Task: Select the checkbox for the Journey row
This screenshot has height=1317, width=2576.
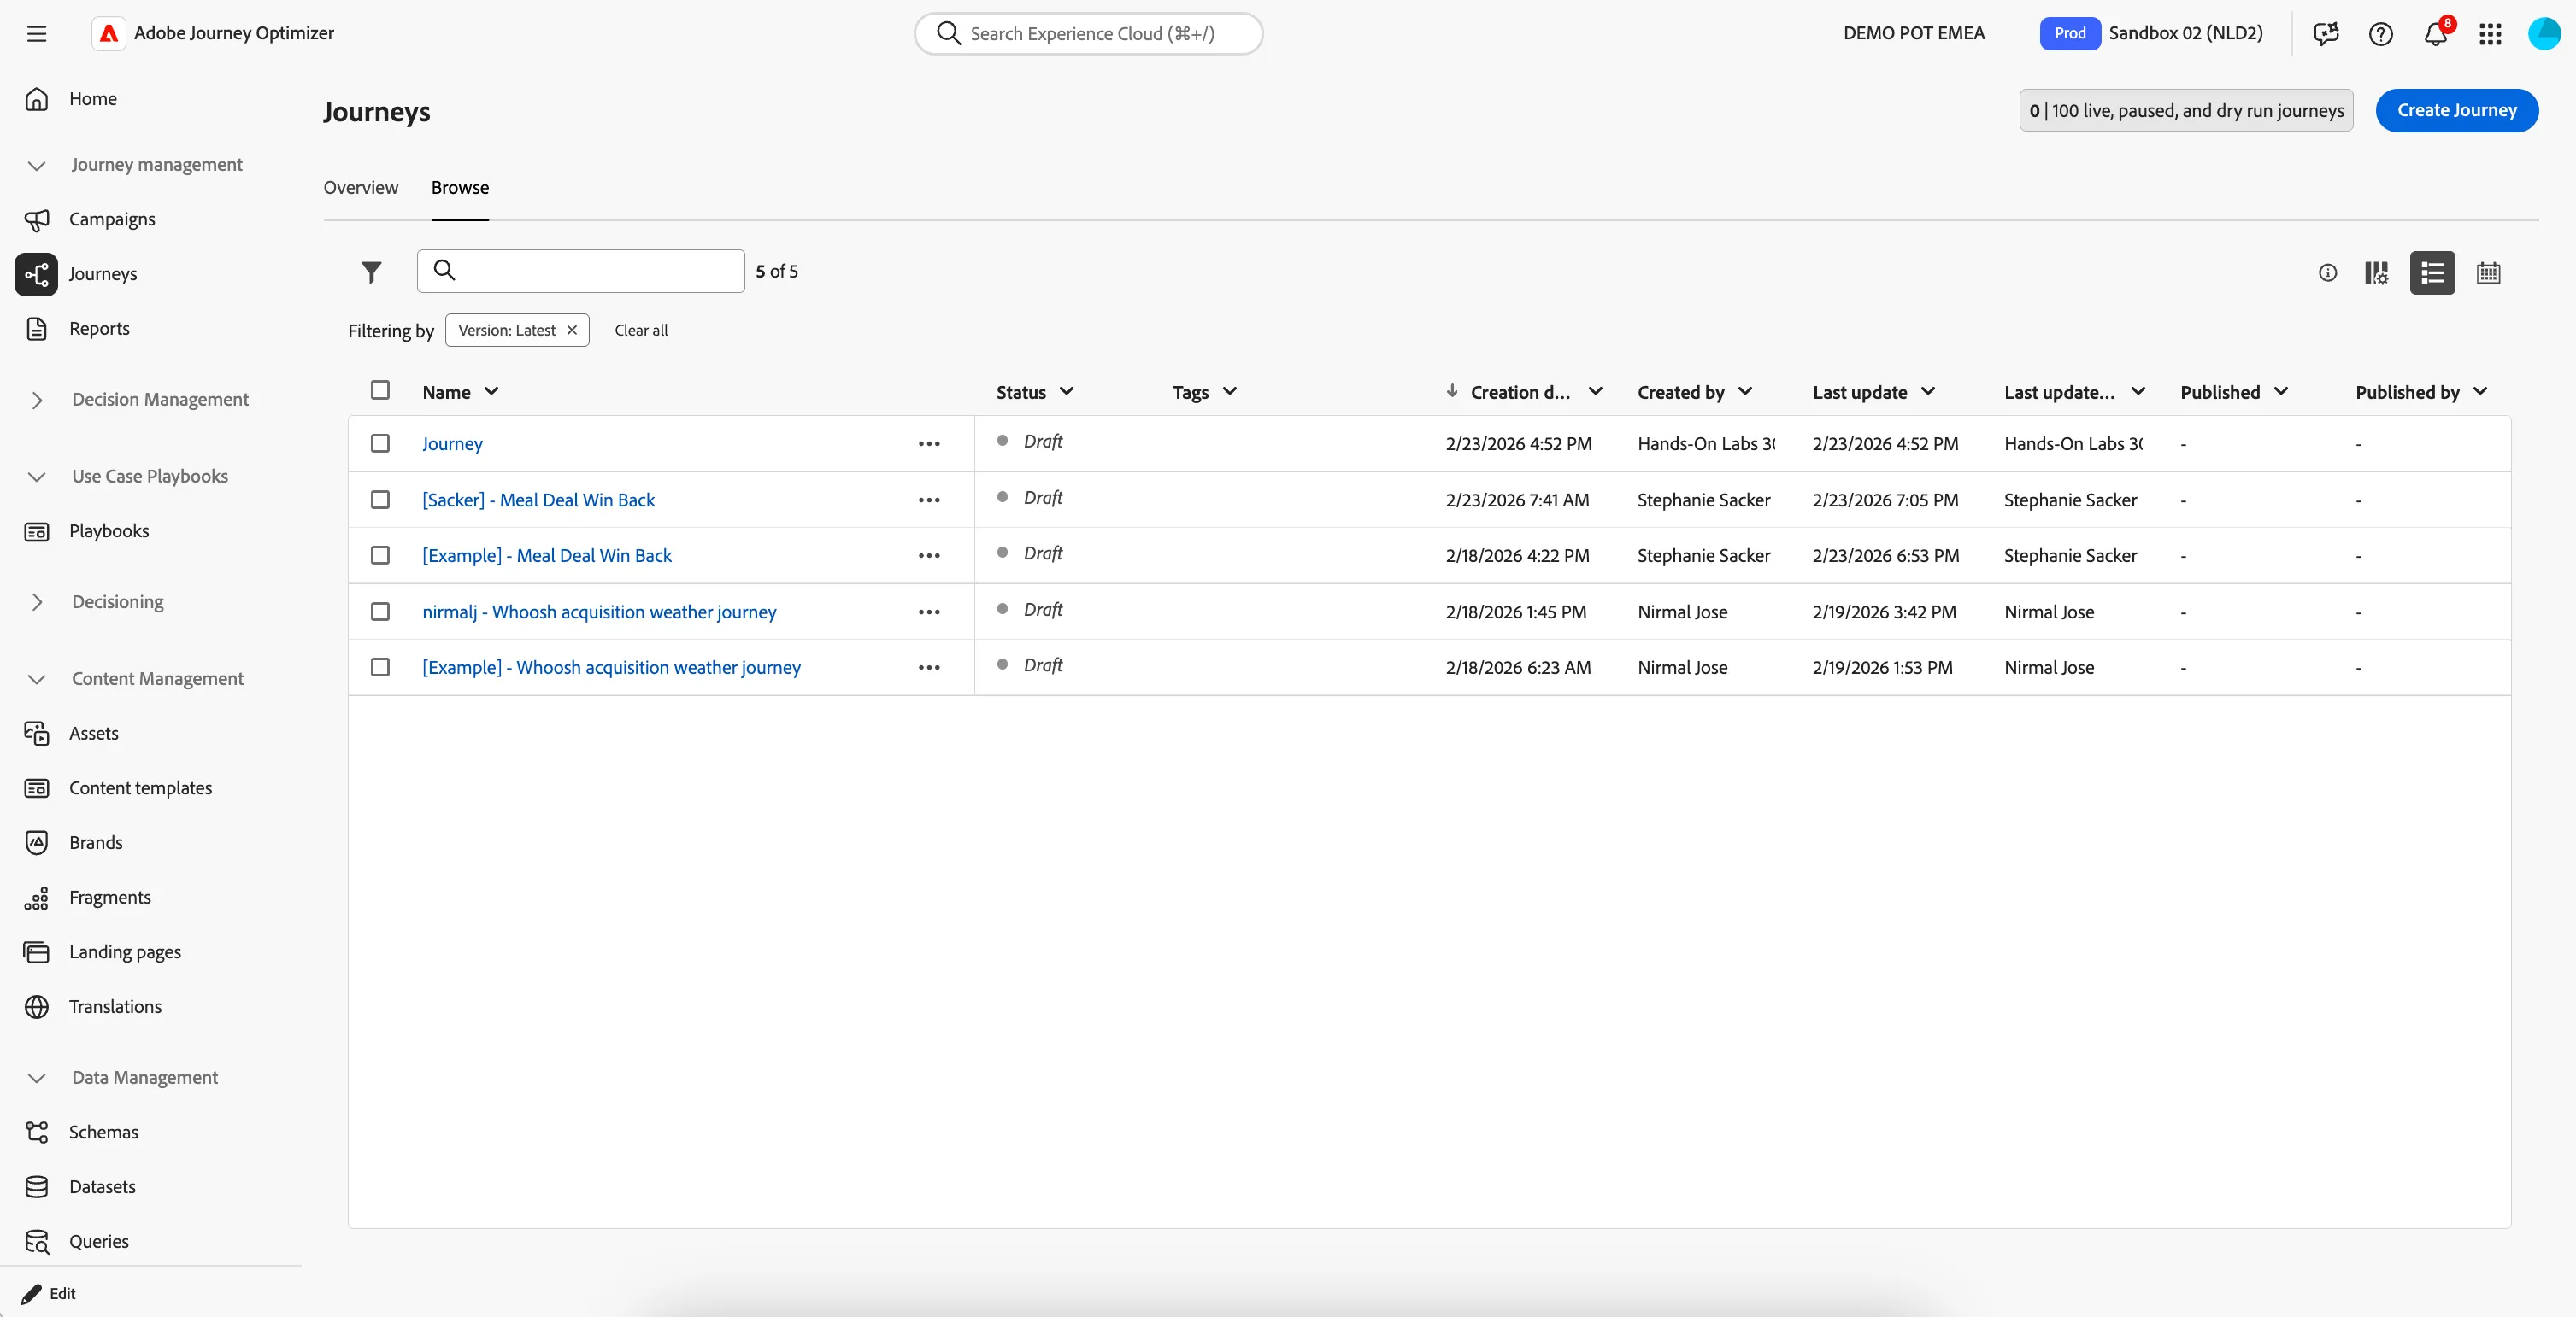Action: click(380, 442)
